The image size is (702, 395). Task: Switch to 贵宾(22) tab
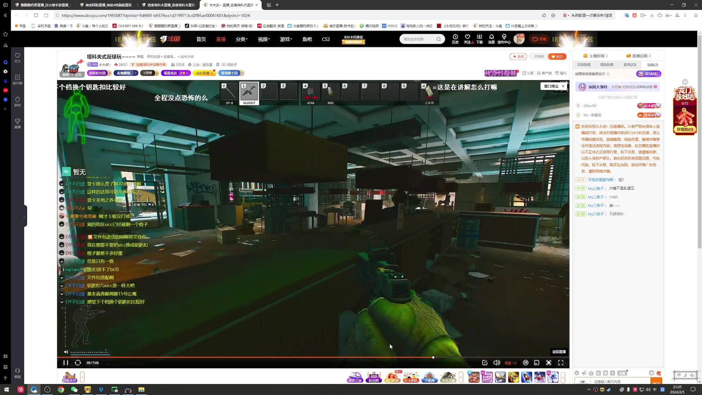point(630,65)
